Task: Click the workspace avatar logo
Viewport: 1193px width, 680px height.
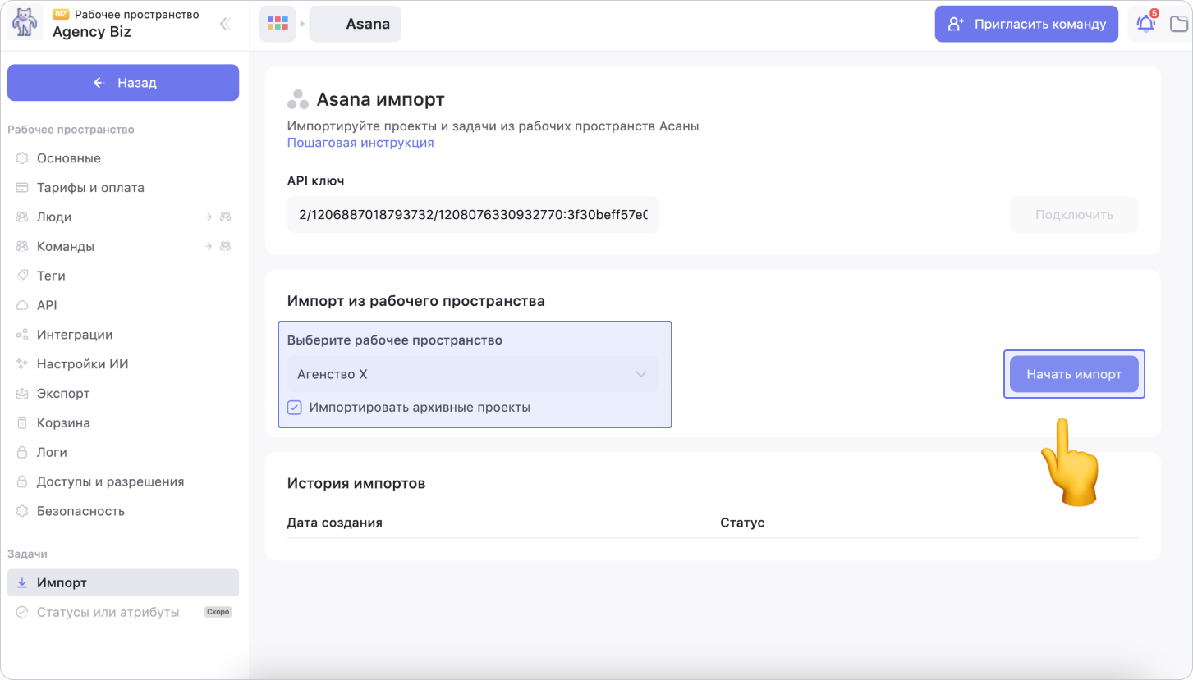Action: pos(25,24)
